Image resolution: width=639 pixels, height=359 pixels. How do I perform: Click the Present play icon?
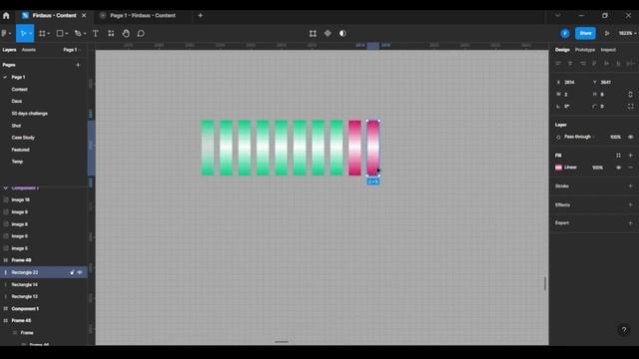607,33
